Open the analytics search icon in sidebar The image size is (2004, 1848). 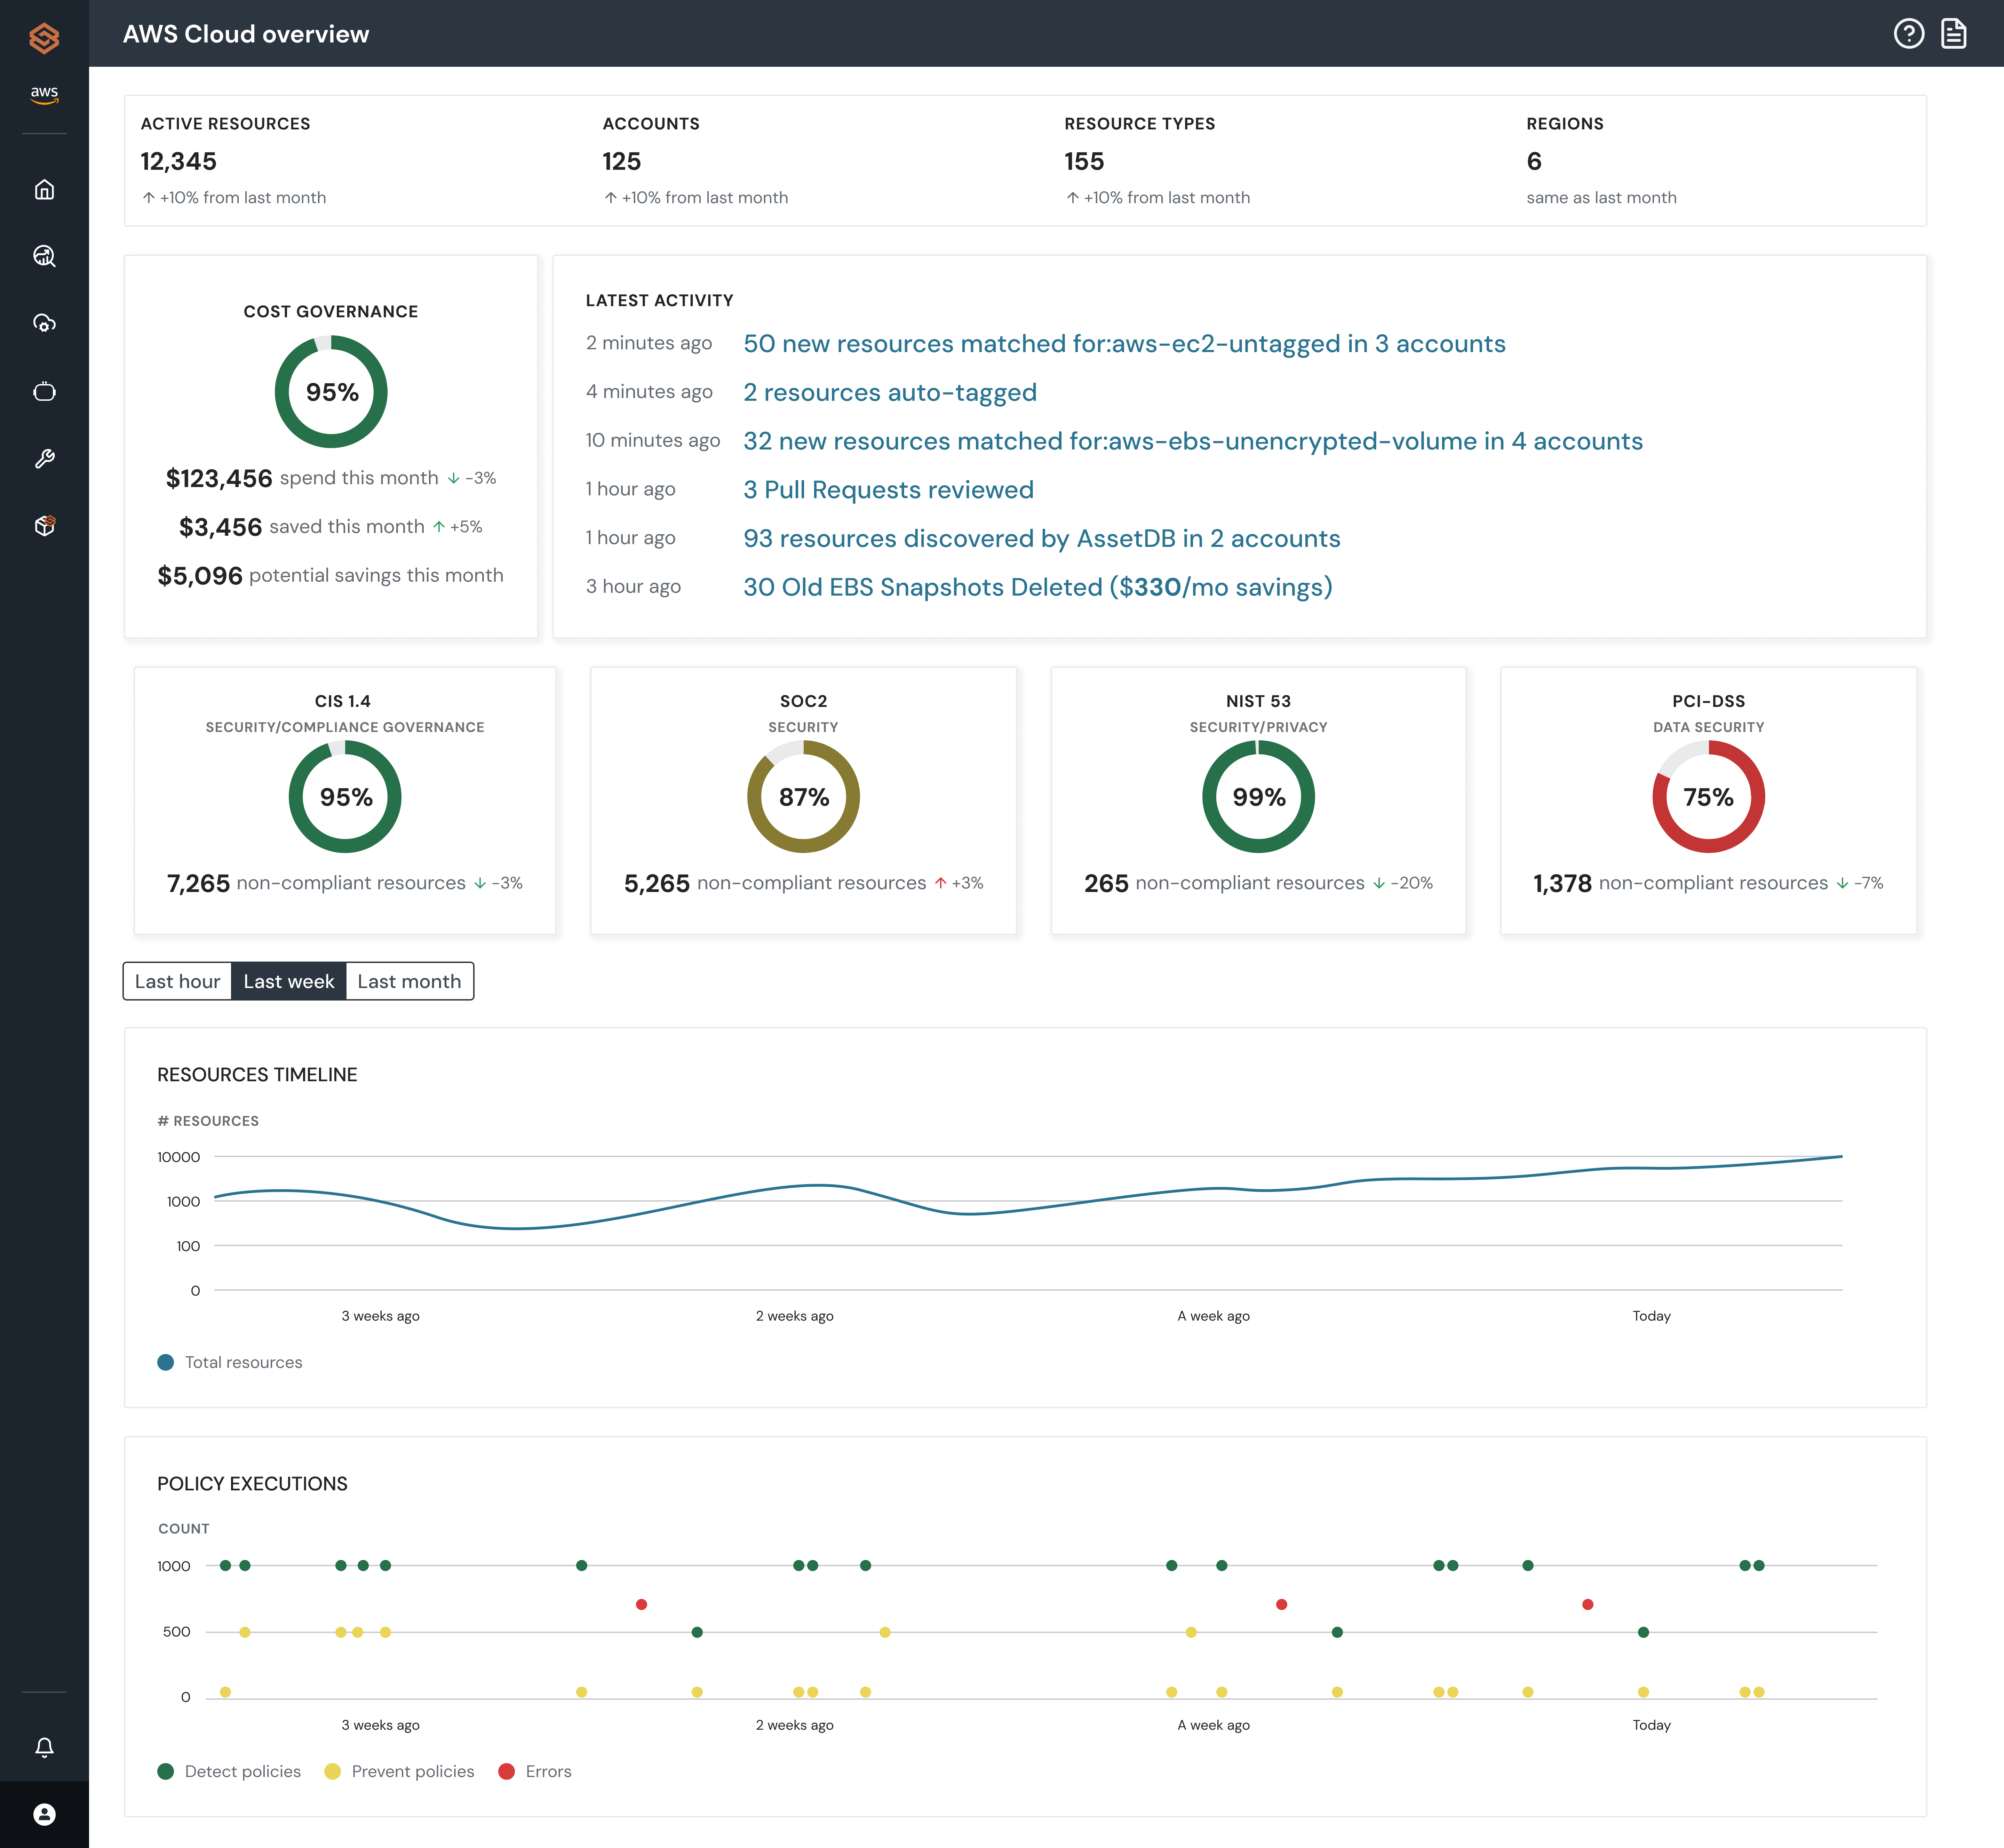(x=44, y=256)
